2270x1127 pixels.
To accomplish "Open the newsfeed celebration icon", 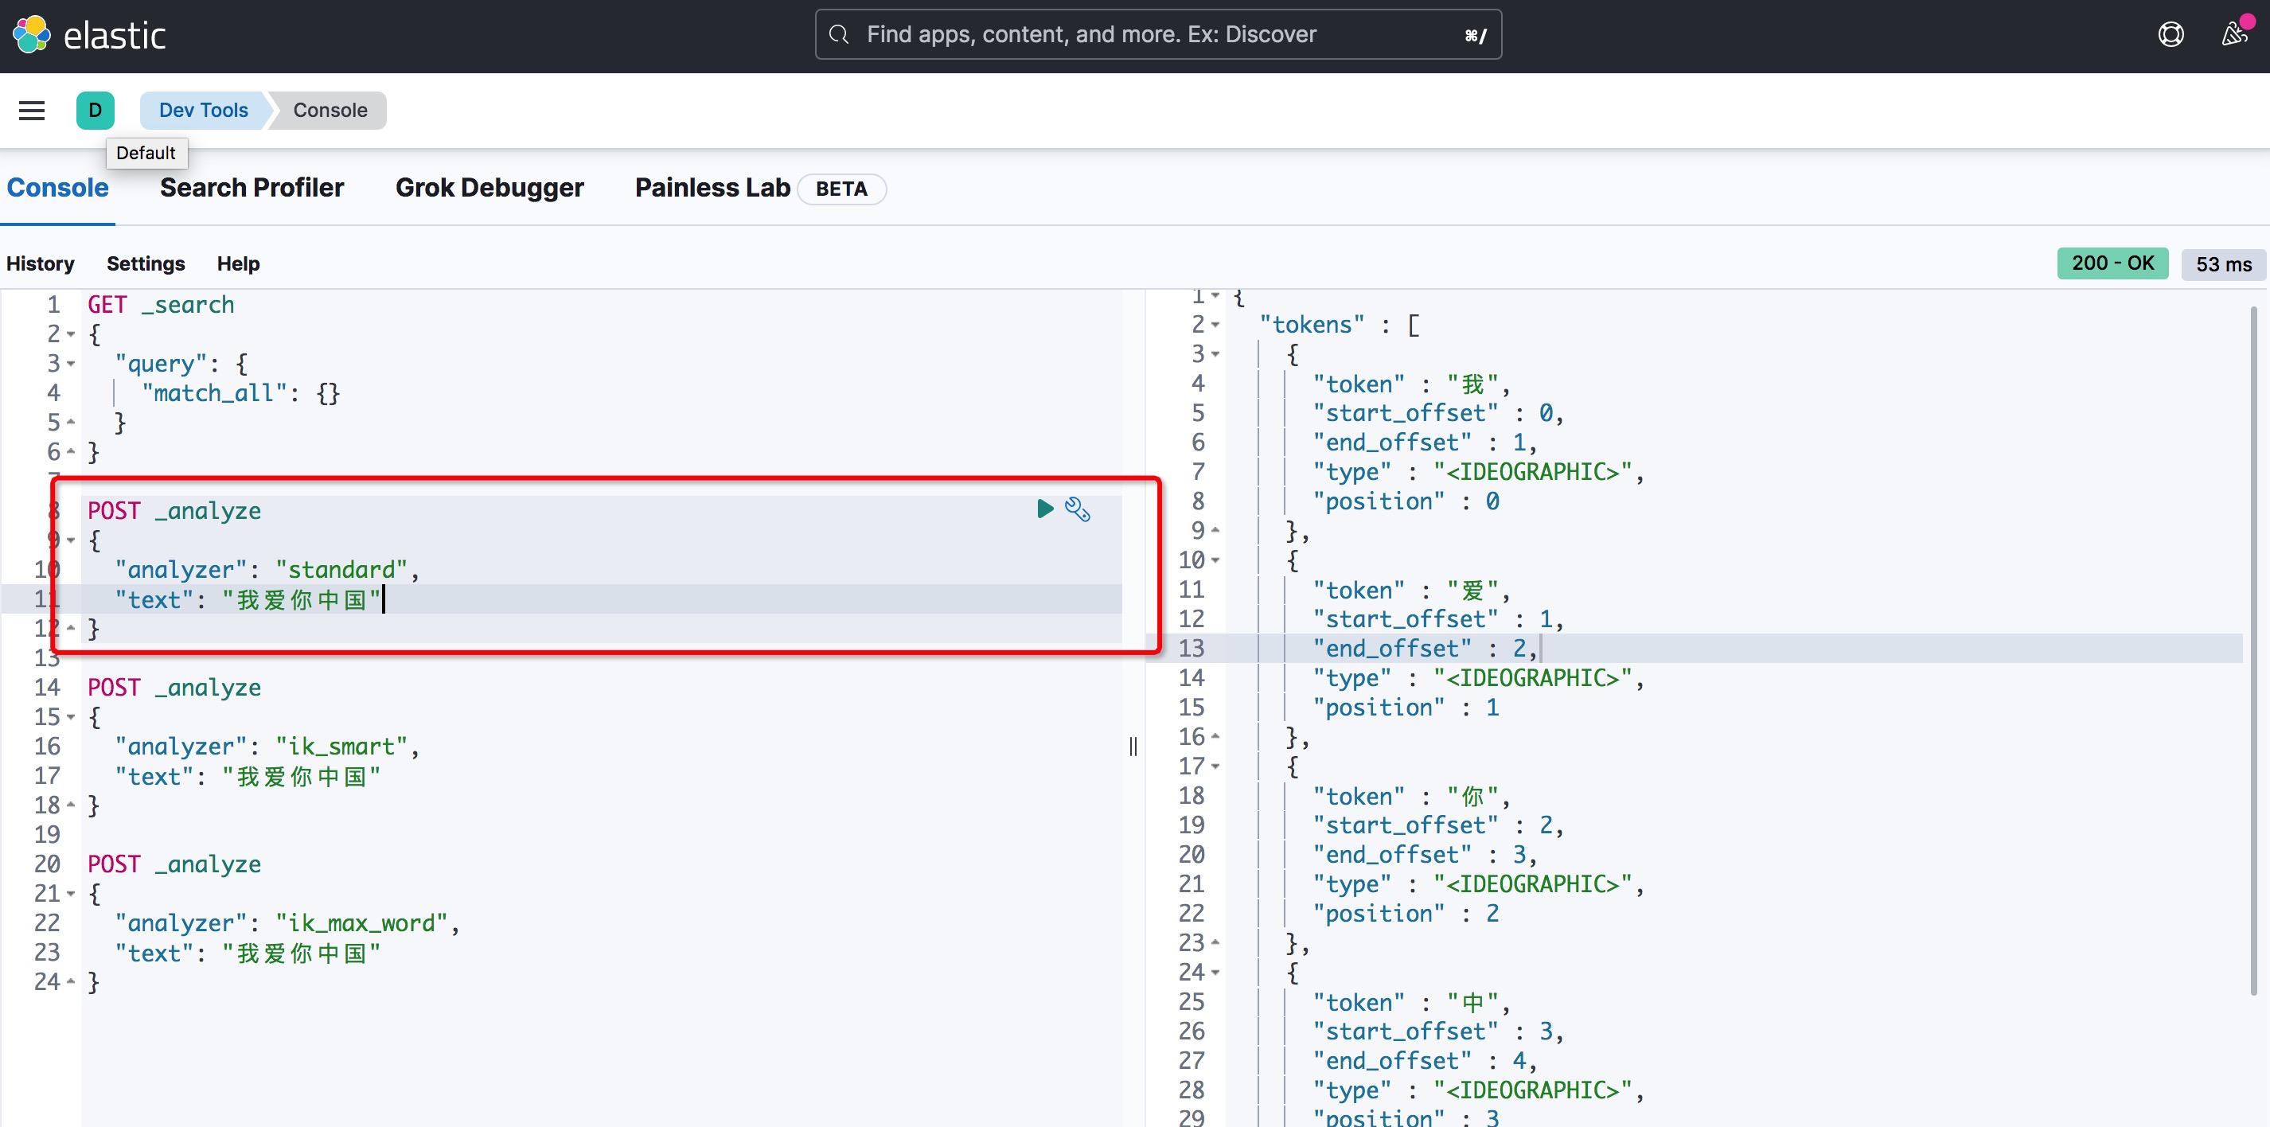I will pos(2234,34).
